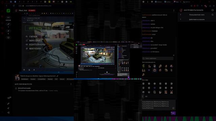216x121 pixels.
Task: Select МИССИИ in the game menu
Action: 34,41
